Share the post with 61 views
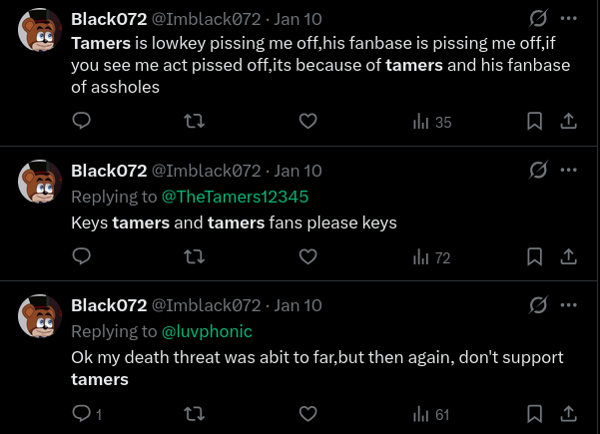 pyautogui.click(x=568, y=413)
